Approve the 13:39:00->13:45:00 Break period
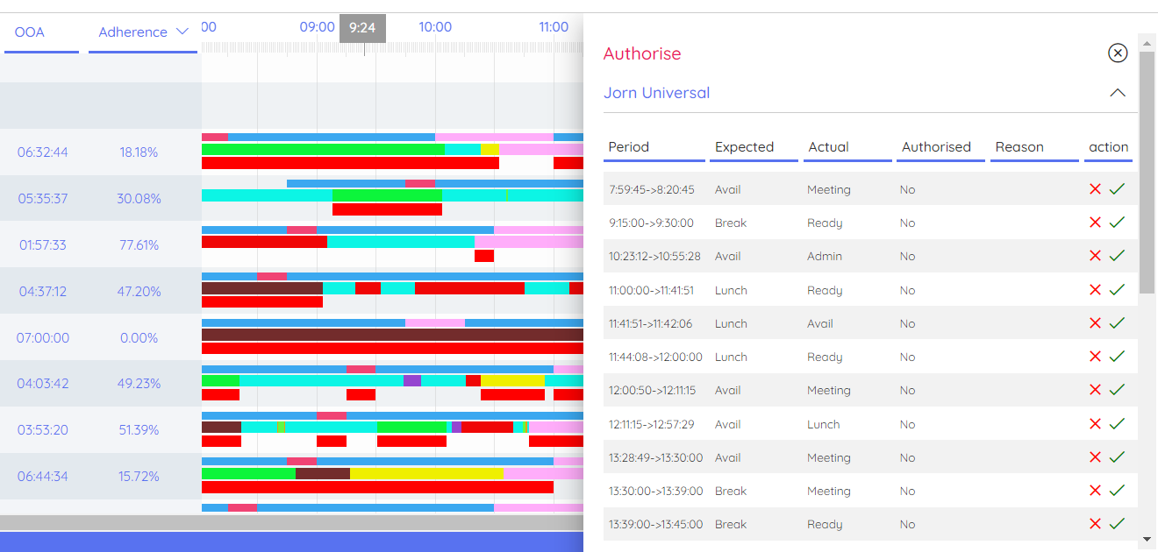This screenshot has width=1158, height=552. pos(1117,524)
